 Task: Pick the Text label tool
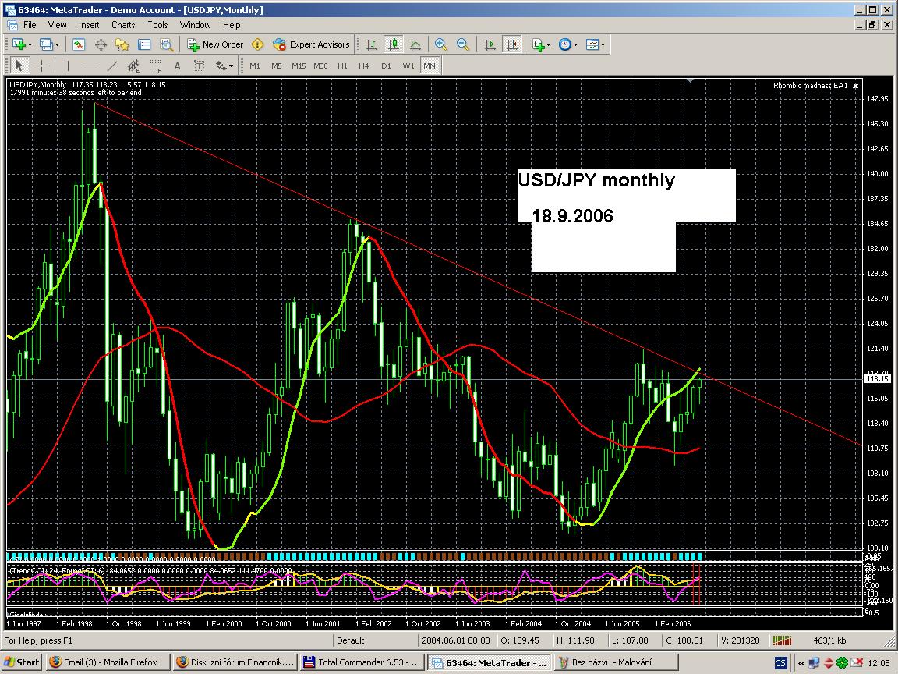[178, 66]
